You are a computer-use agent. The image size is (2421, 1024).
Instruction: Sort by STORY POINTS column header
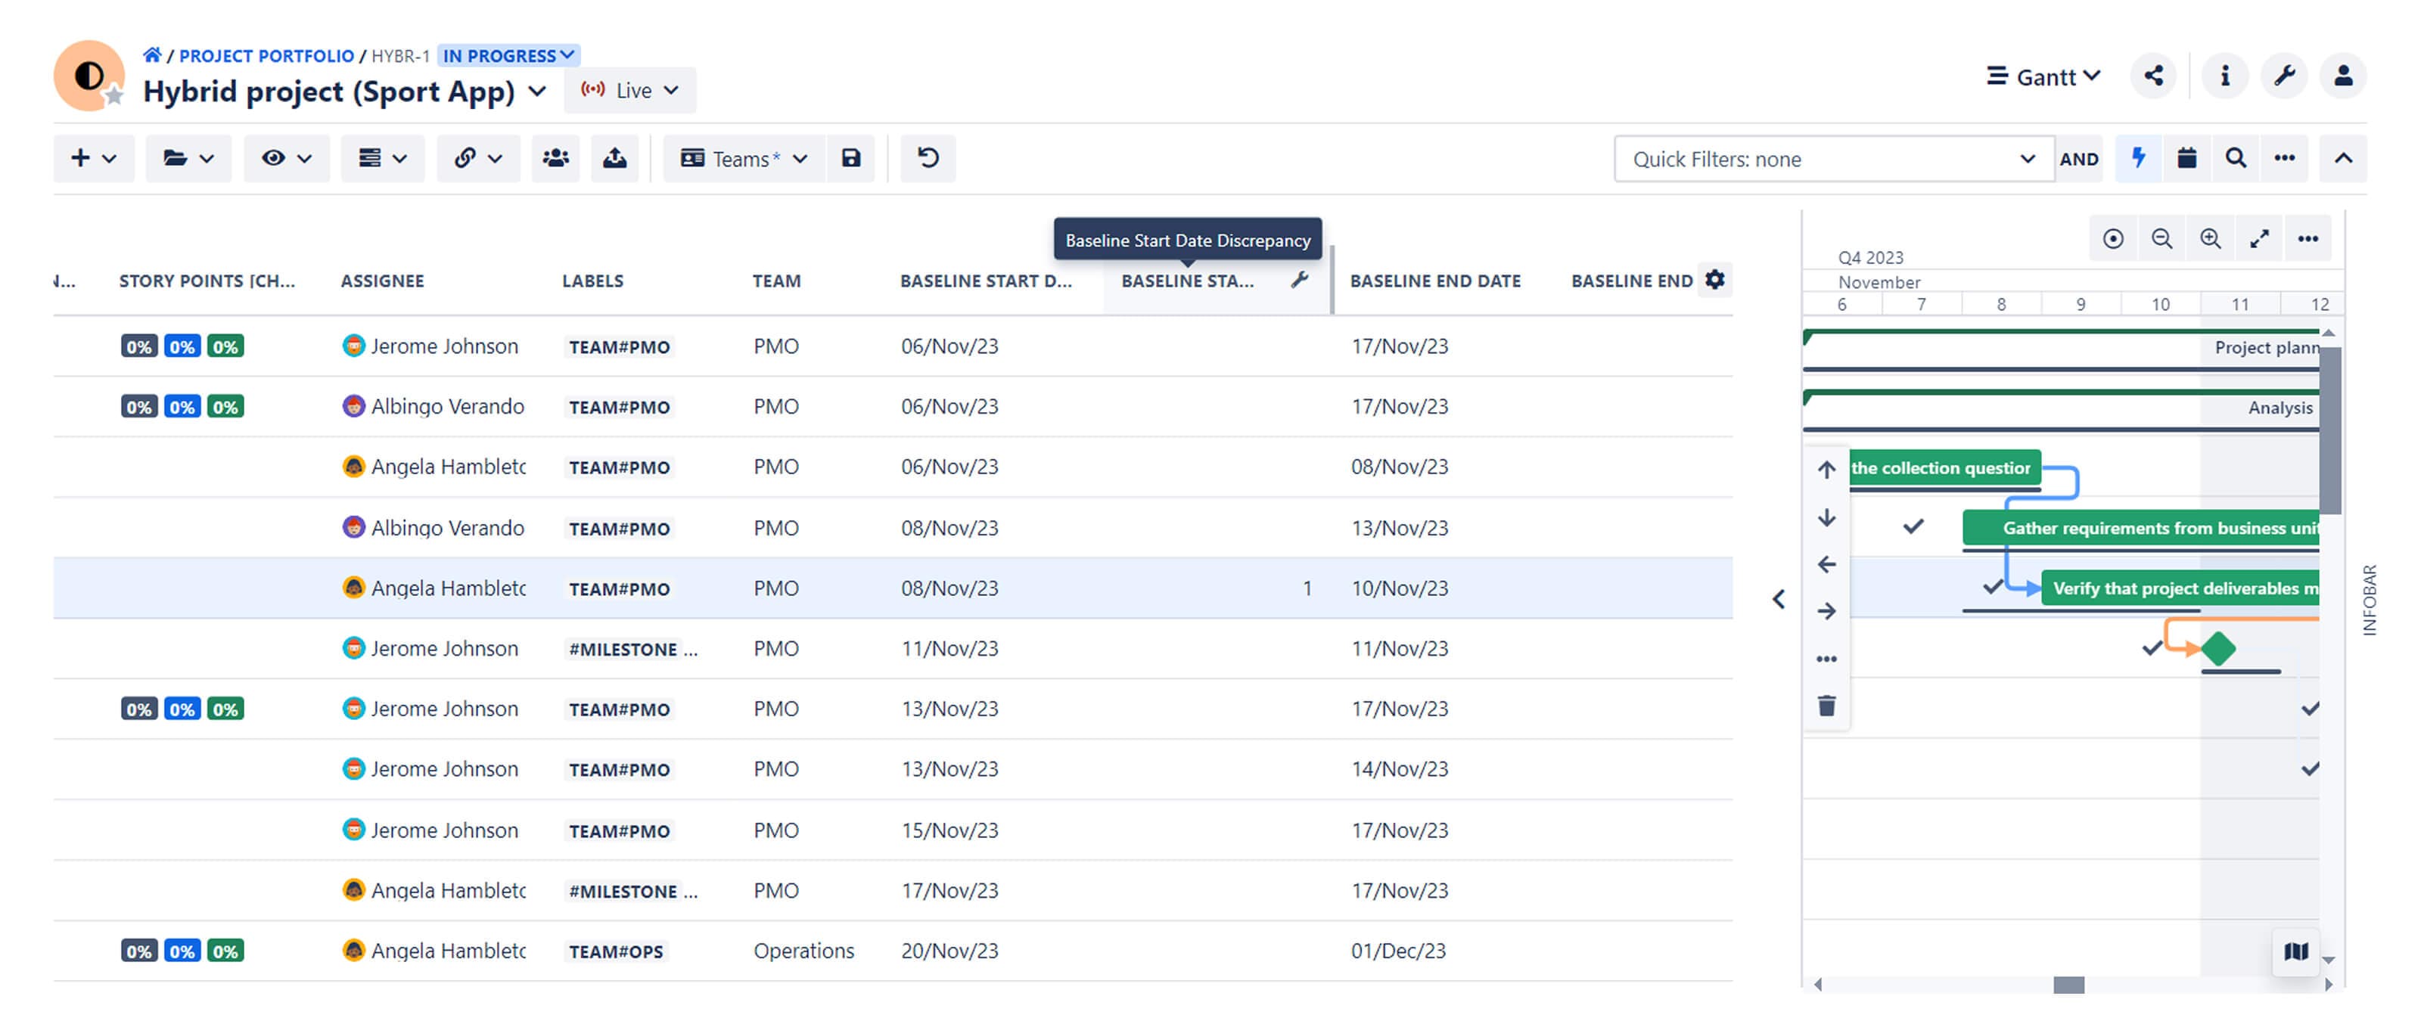207,281
